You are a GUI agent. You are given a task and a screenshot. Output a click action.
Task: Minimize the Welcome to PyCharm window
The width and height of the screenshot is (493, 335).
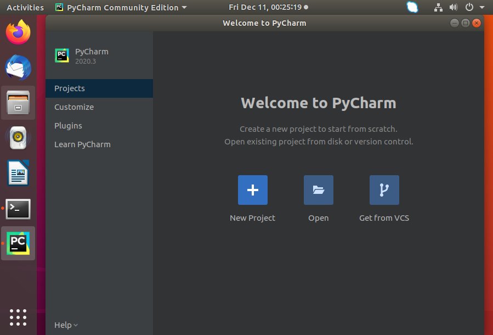point(454,23)
